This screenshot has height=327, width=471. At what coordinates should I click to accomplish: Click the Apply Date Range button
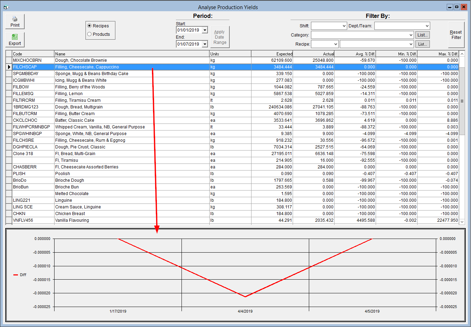220,37
